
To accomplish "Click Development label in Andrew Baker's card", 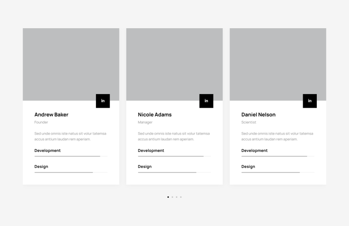I will point(47,151).
